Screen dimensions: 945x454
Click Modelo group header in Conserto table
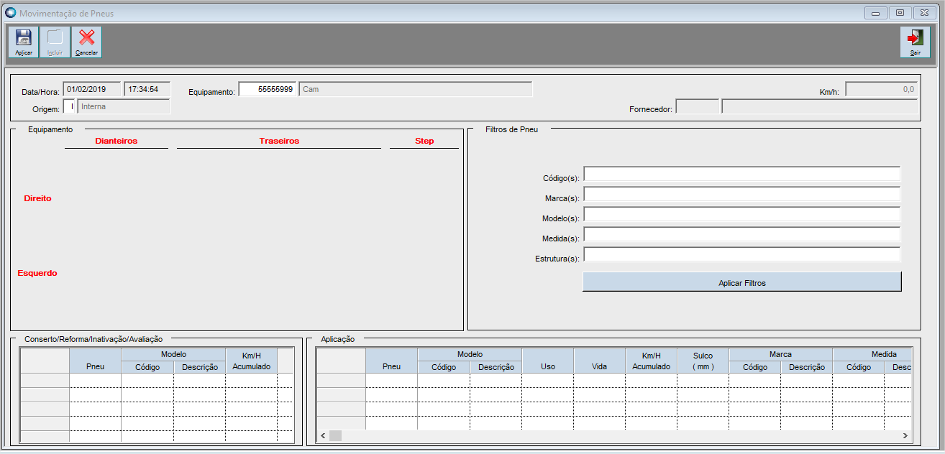(x=173, y=354)
